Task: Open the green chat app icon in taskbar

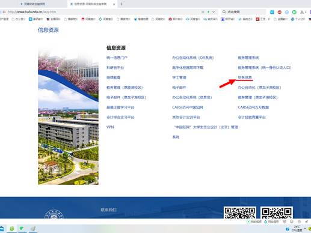Action: (22, 228)
